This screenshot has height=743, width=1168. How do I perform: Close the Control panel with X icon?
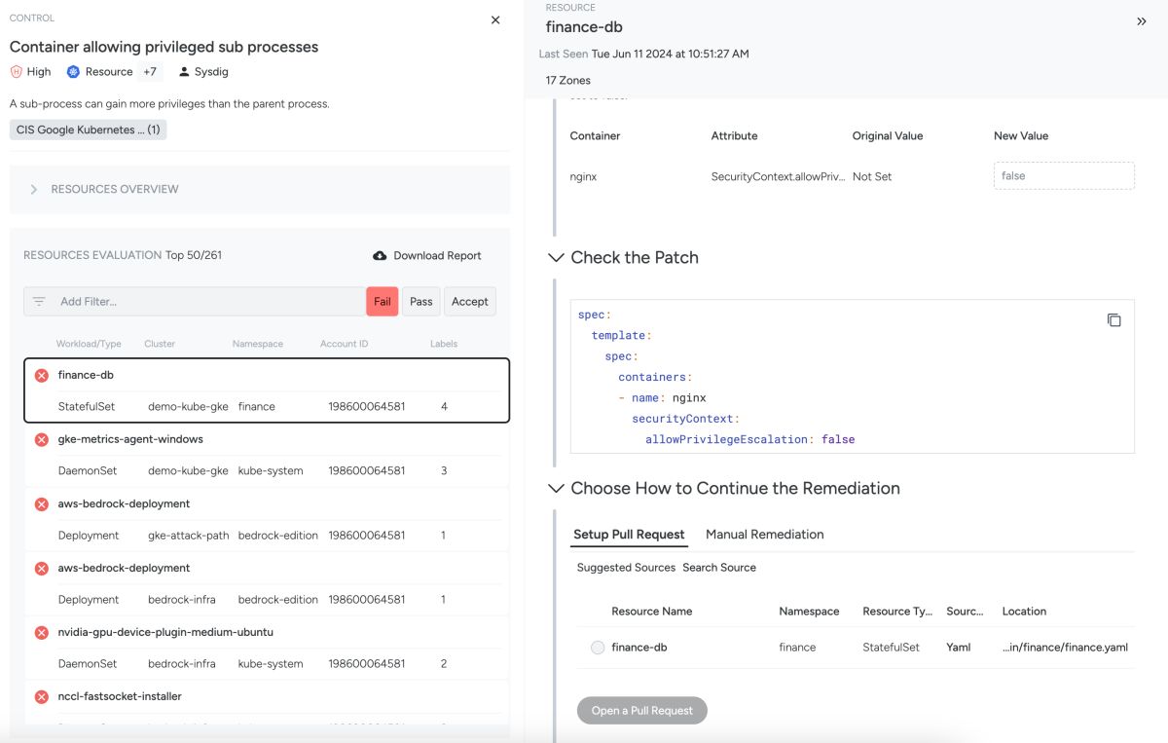tap(495, 19)
